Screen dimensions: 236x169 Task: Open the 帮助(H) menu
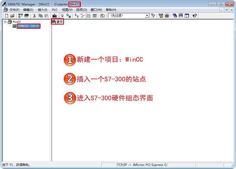point(111,10)
